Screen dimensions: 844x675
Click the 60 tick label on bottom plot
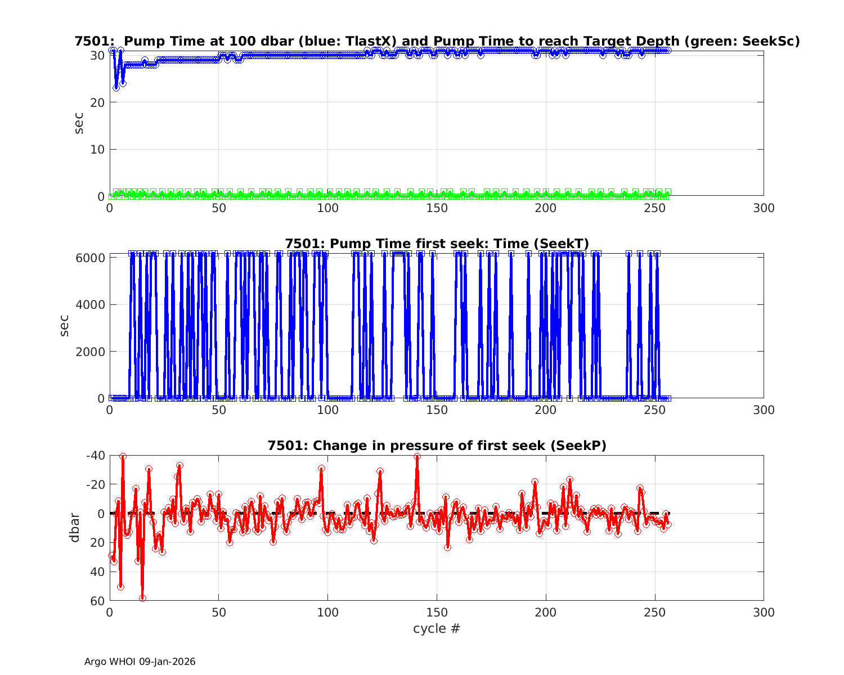(x=97, y=601)
